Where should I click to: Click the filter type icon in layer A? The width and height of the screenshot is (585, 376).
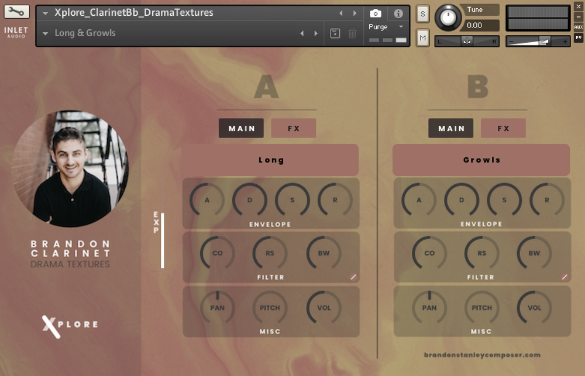pyautogui.click(x=353, y=277)
